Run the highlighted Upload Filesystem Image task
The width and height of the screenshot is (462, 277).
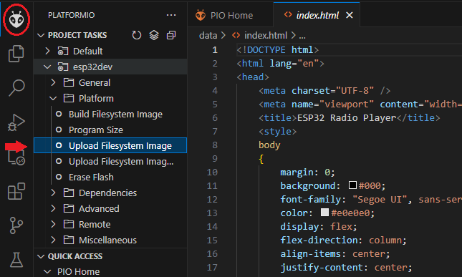[x=110, y=145]
